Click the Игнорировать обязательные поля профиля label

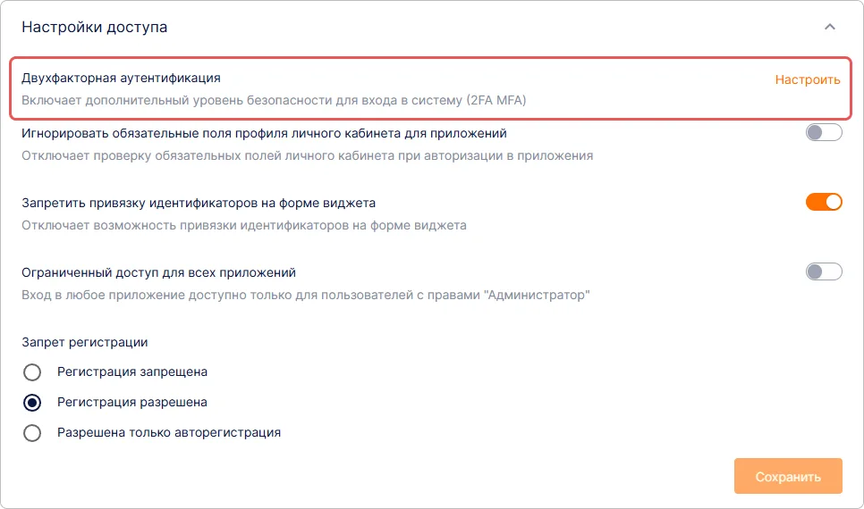point(264,133)
